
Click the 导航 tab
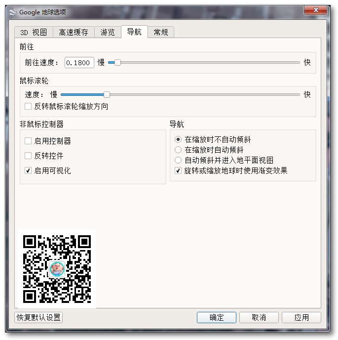[134, 32]
